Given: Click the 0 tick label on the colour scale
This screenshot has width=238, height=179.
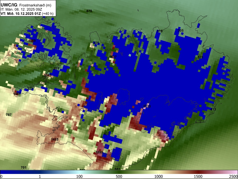Looking at the screenshot, I should tap(1, 176).
